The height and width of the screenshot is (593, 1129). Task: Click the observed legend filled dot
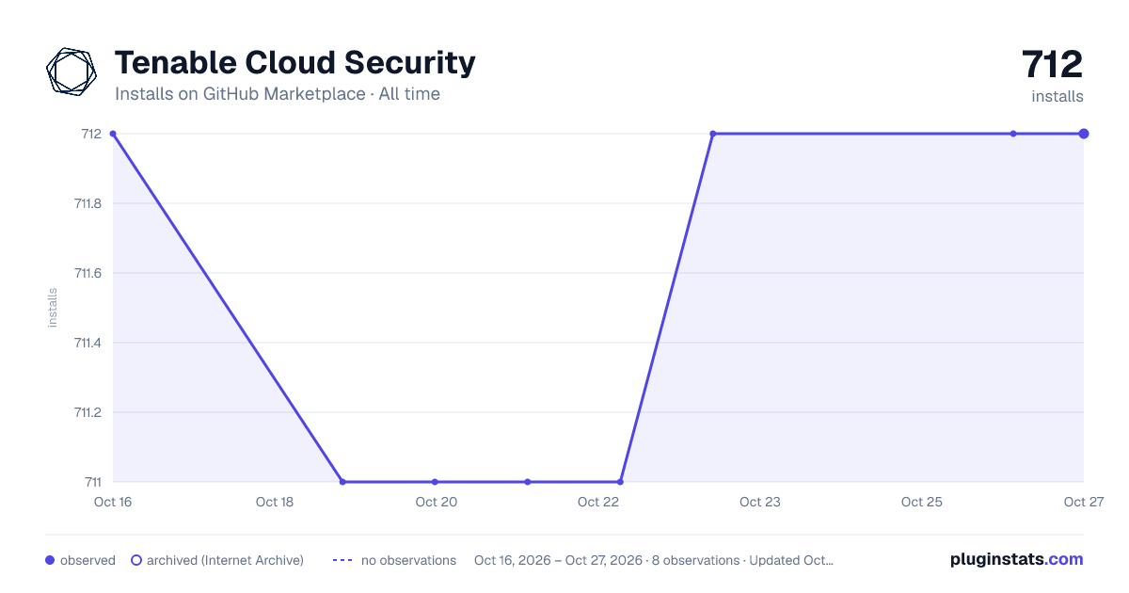(50, 560)
